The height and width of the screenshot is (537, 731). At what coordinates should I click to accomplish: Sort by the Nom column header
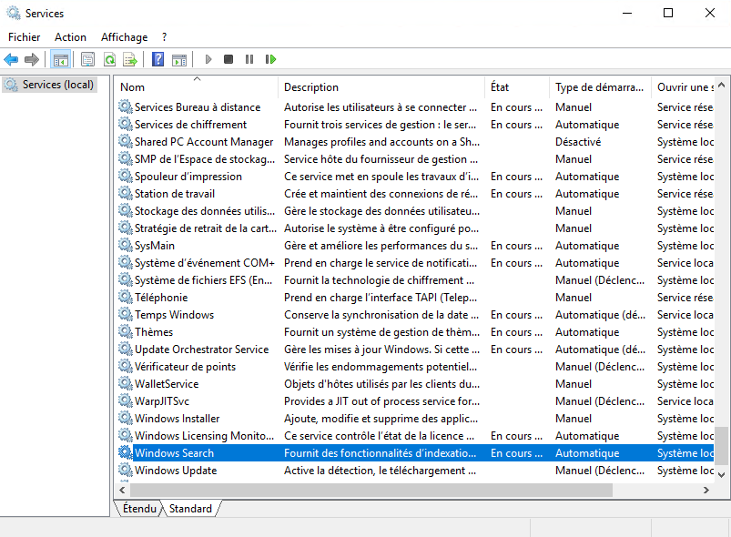[x=198, y=87]
